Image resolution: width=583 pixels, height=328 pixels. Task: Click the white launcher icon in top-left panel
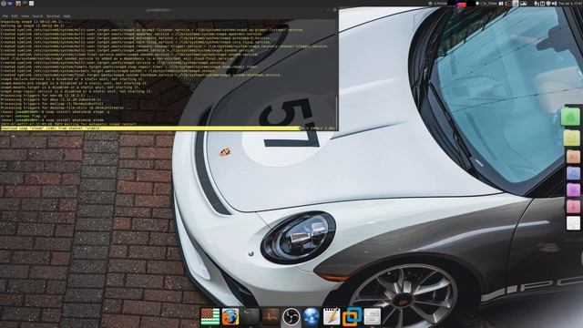31,4
